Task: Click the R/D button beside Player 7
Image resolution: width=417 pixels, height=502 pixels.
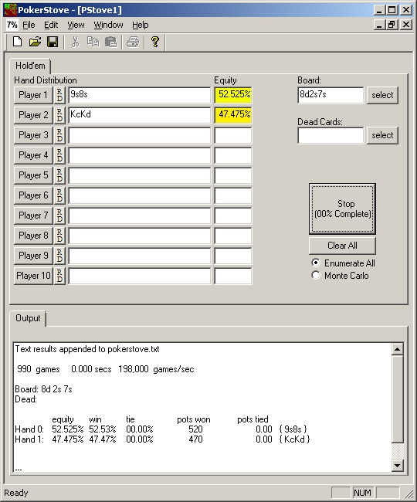Action: coord(59,215)
